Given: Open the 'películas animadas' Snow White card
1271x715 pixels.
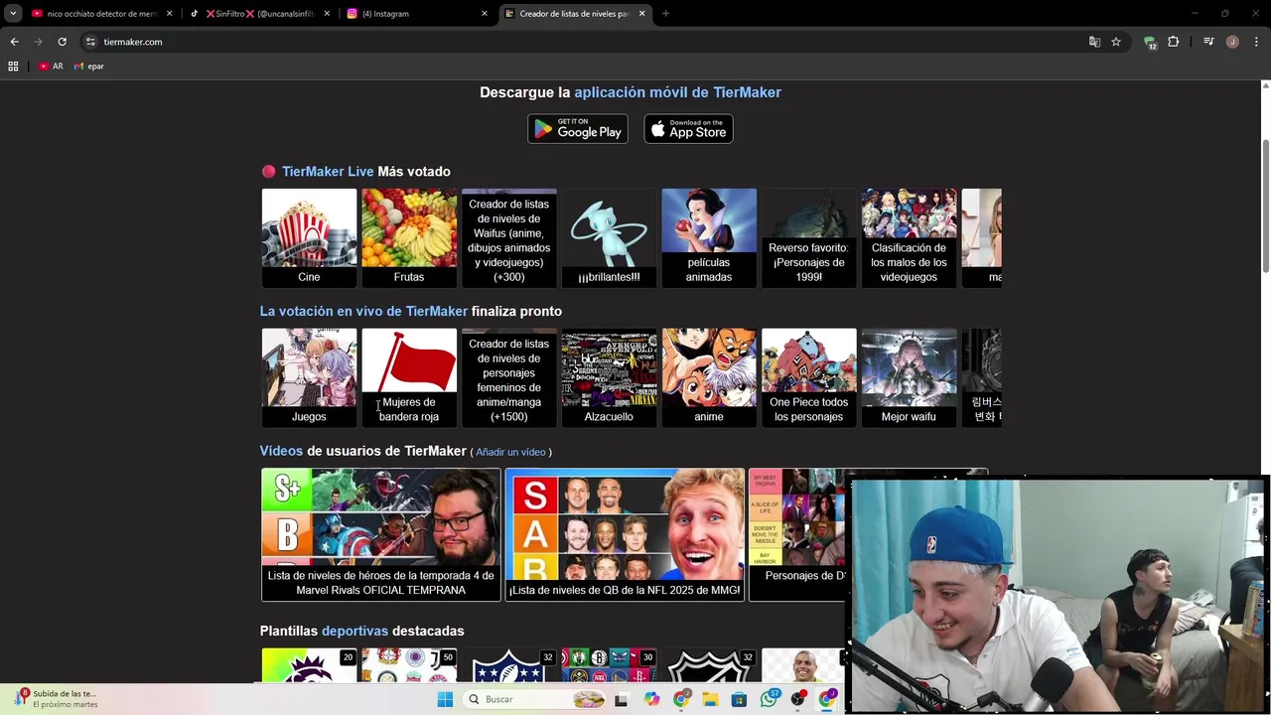Looking at the screenshot, I should [709, 237].
